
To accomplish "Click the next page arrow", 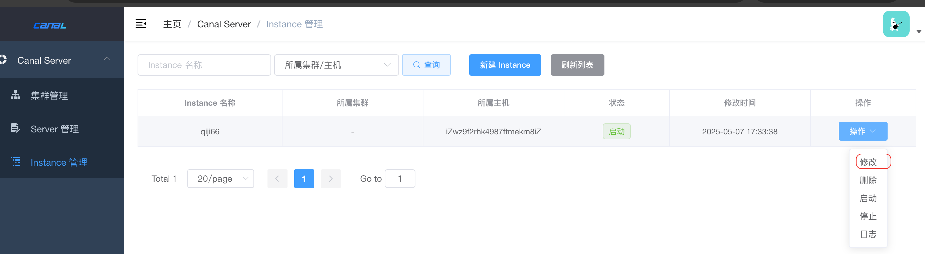I will (x=331, y=178).
